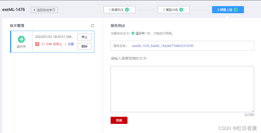This screenshot has width=261, height=133.
Task: Click the 服务测试 heading
Action: pos(118,26)
